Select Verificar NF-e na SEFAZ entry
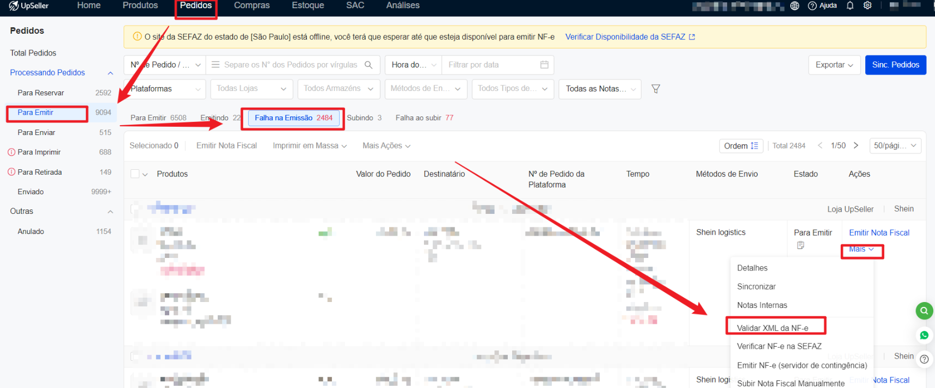The width and height of the screenshot is (935, 388). (x=779, y=347)
